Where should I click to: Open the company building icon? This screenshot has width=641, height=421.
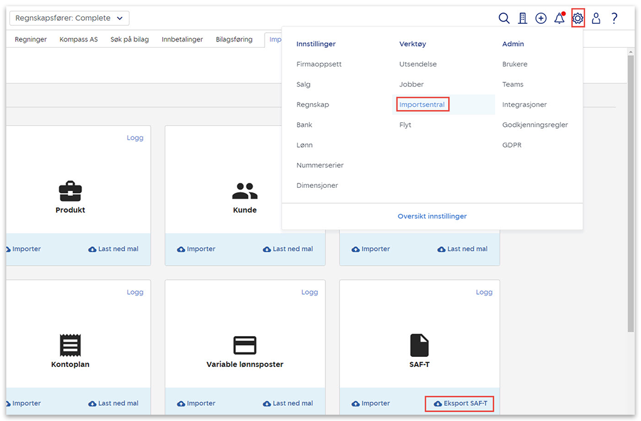[522, 18]
